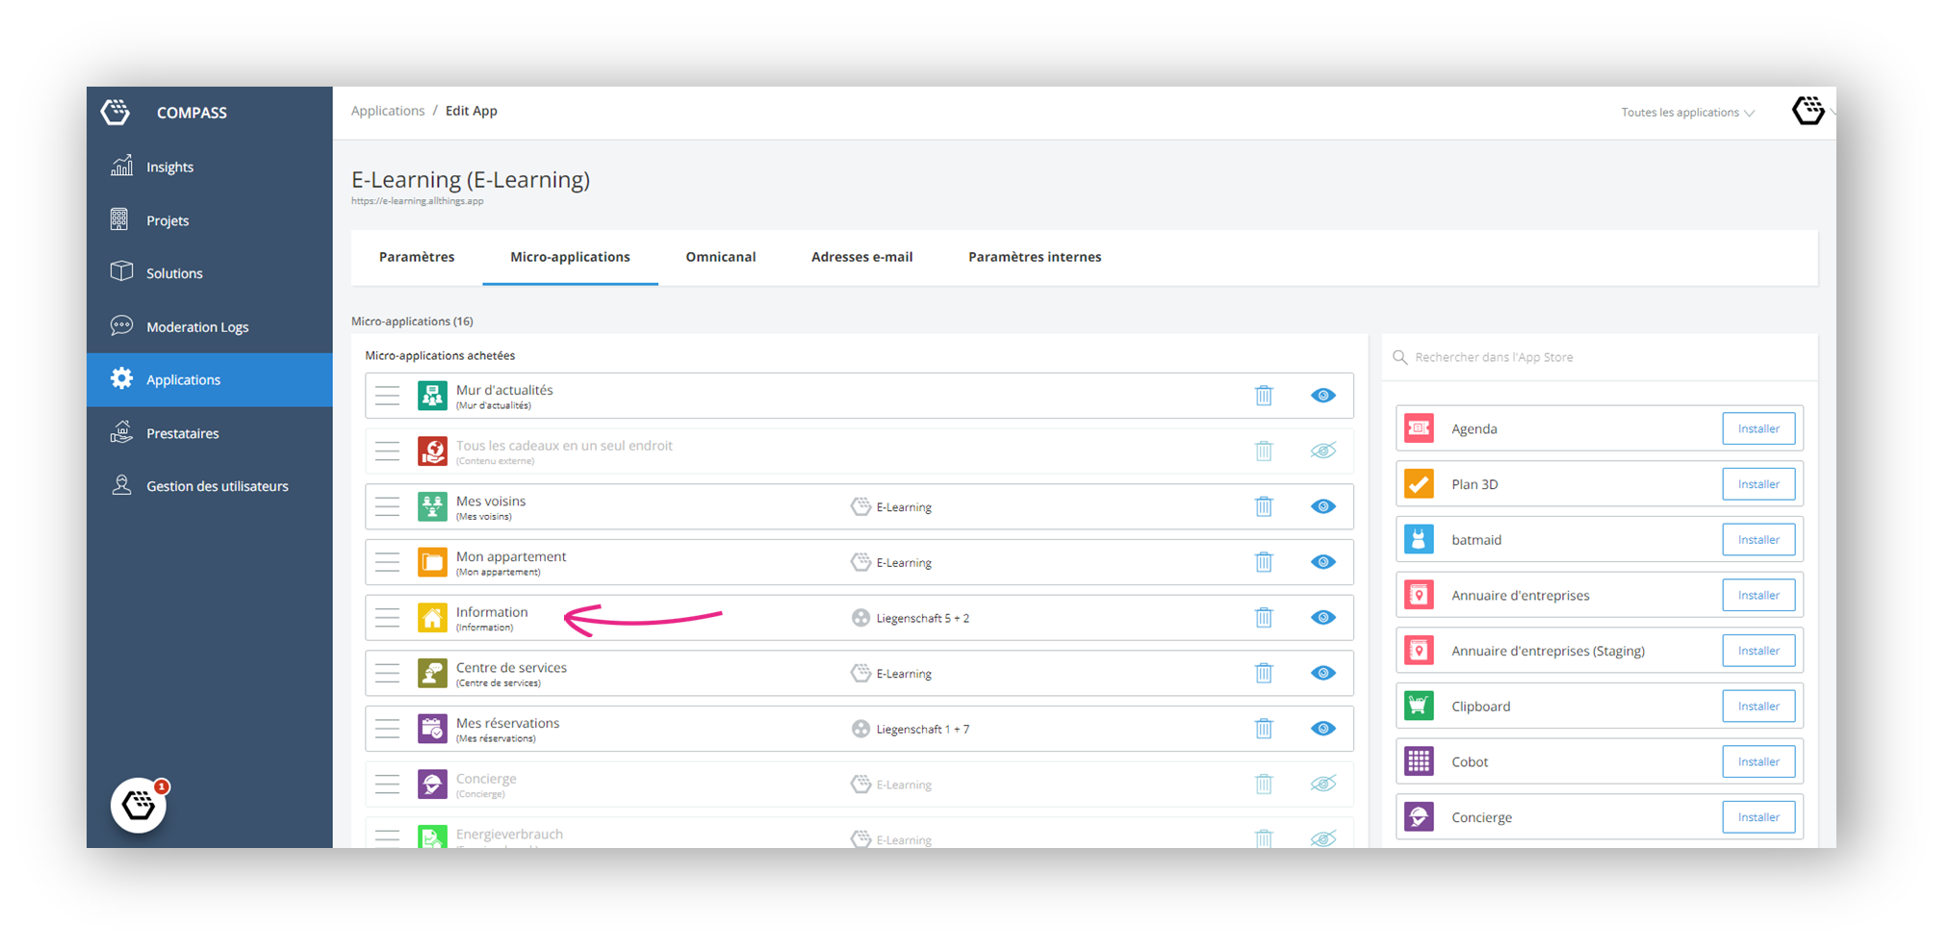Show the purchased Concierge micro-app
The width and height of the screenshot is (1949, 951).
(x=1323, y=784)
